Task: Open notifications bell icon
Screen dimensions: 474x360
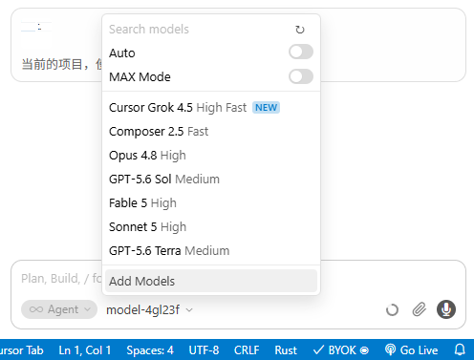Action: click(460, 350)
